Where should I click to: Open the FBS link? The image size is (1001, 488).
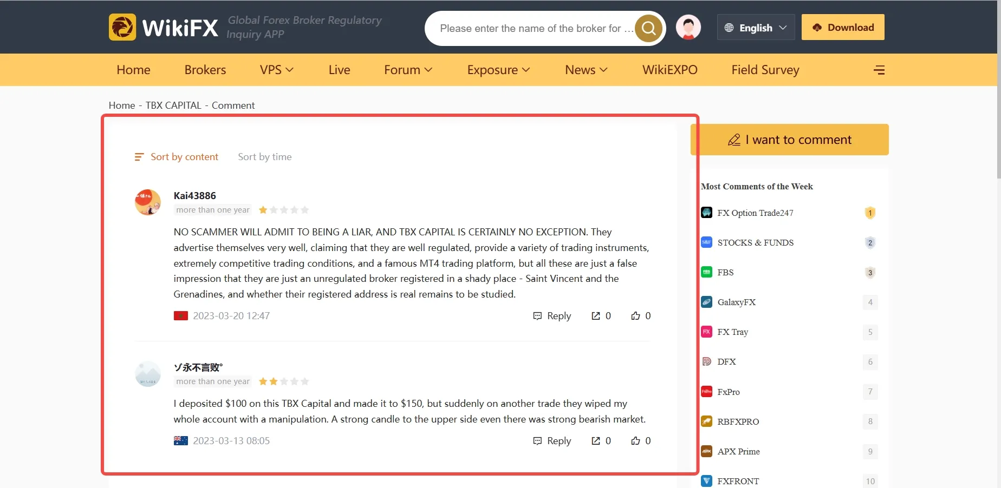click(x=726, y=272)
